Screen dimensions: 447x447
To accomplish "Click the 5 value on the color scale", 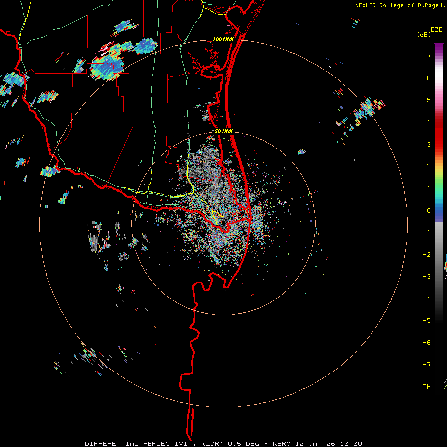I will [x=429, y=100].
